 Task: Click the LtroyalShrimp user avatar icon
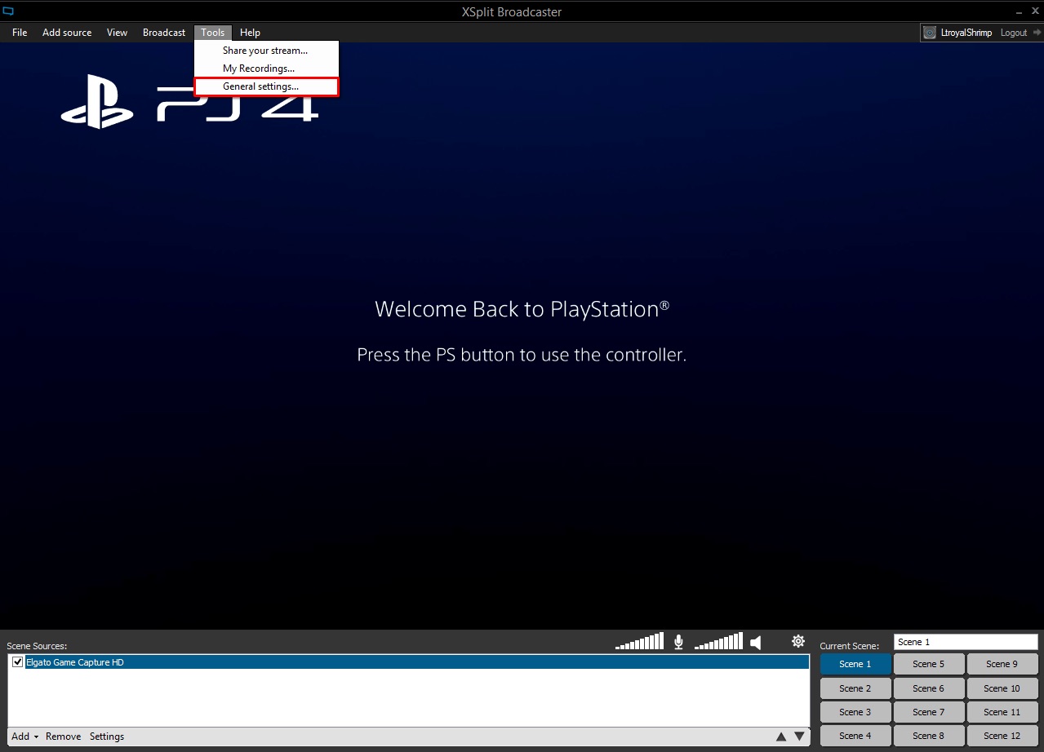(930, 33)
